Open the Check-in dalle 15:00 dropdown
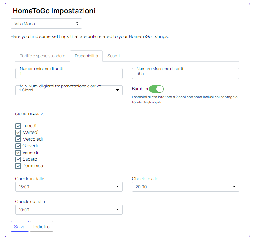254x238 pixels. (x=69, y=187)
